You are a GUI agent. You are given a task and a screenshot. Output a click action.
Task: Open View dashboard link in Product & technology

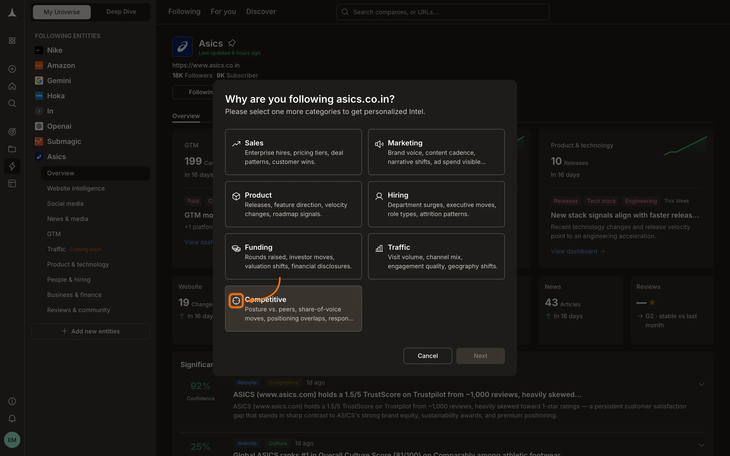click(x=578, y=251)
